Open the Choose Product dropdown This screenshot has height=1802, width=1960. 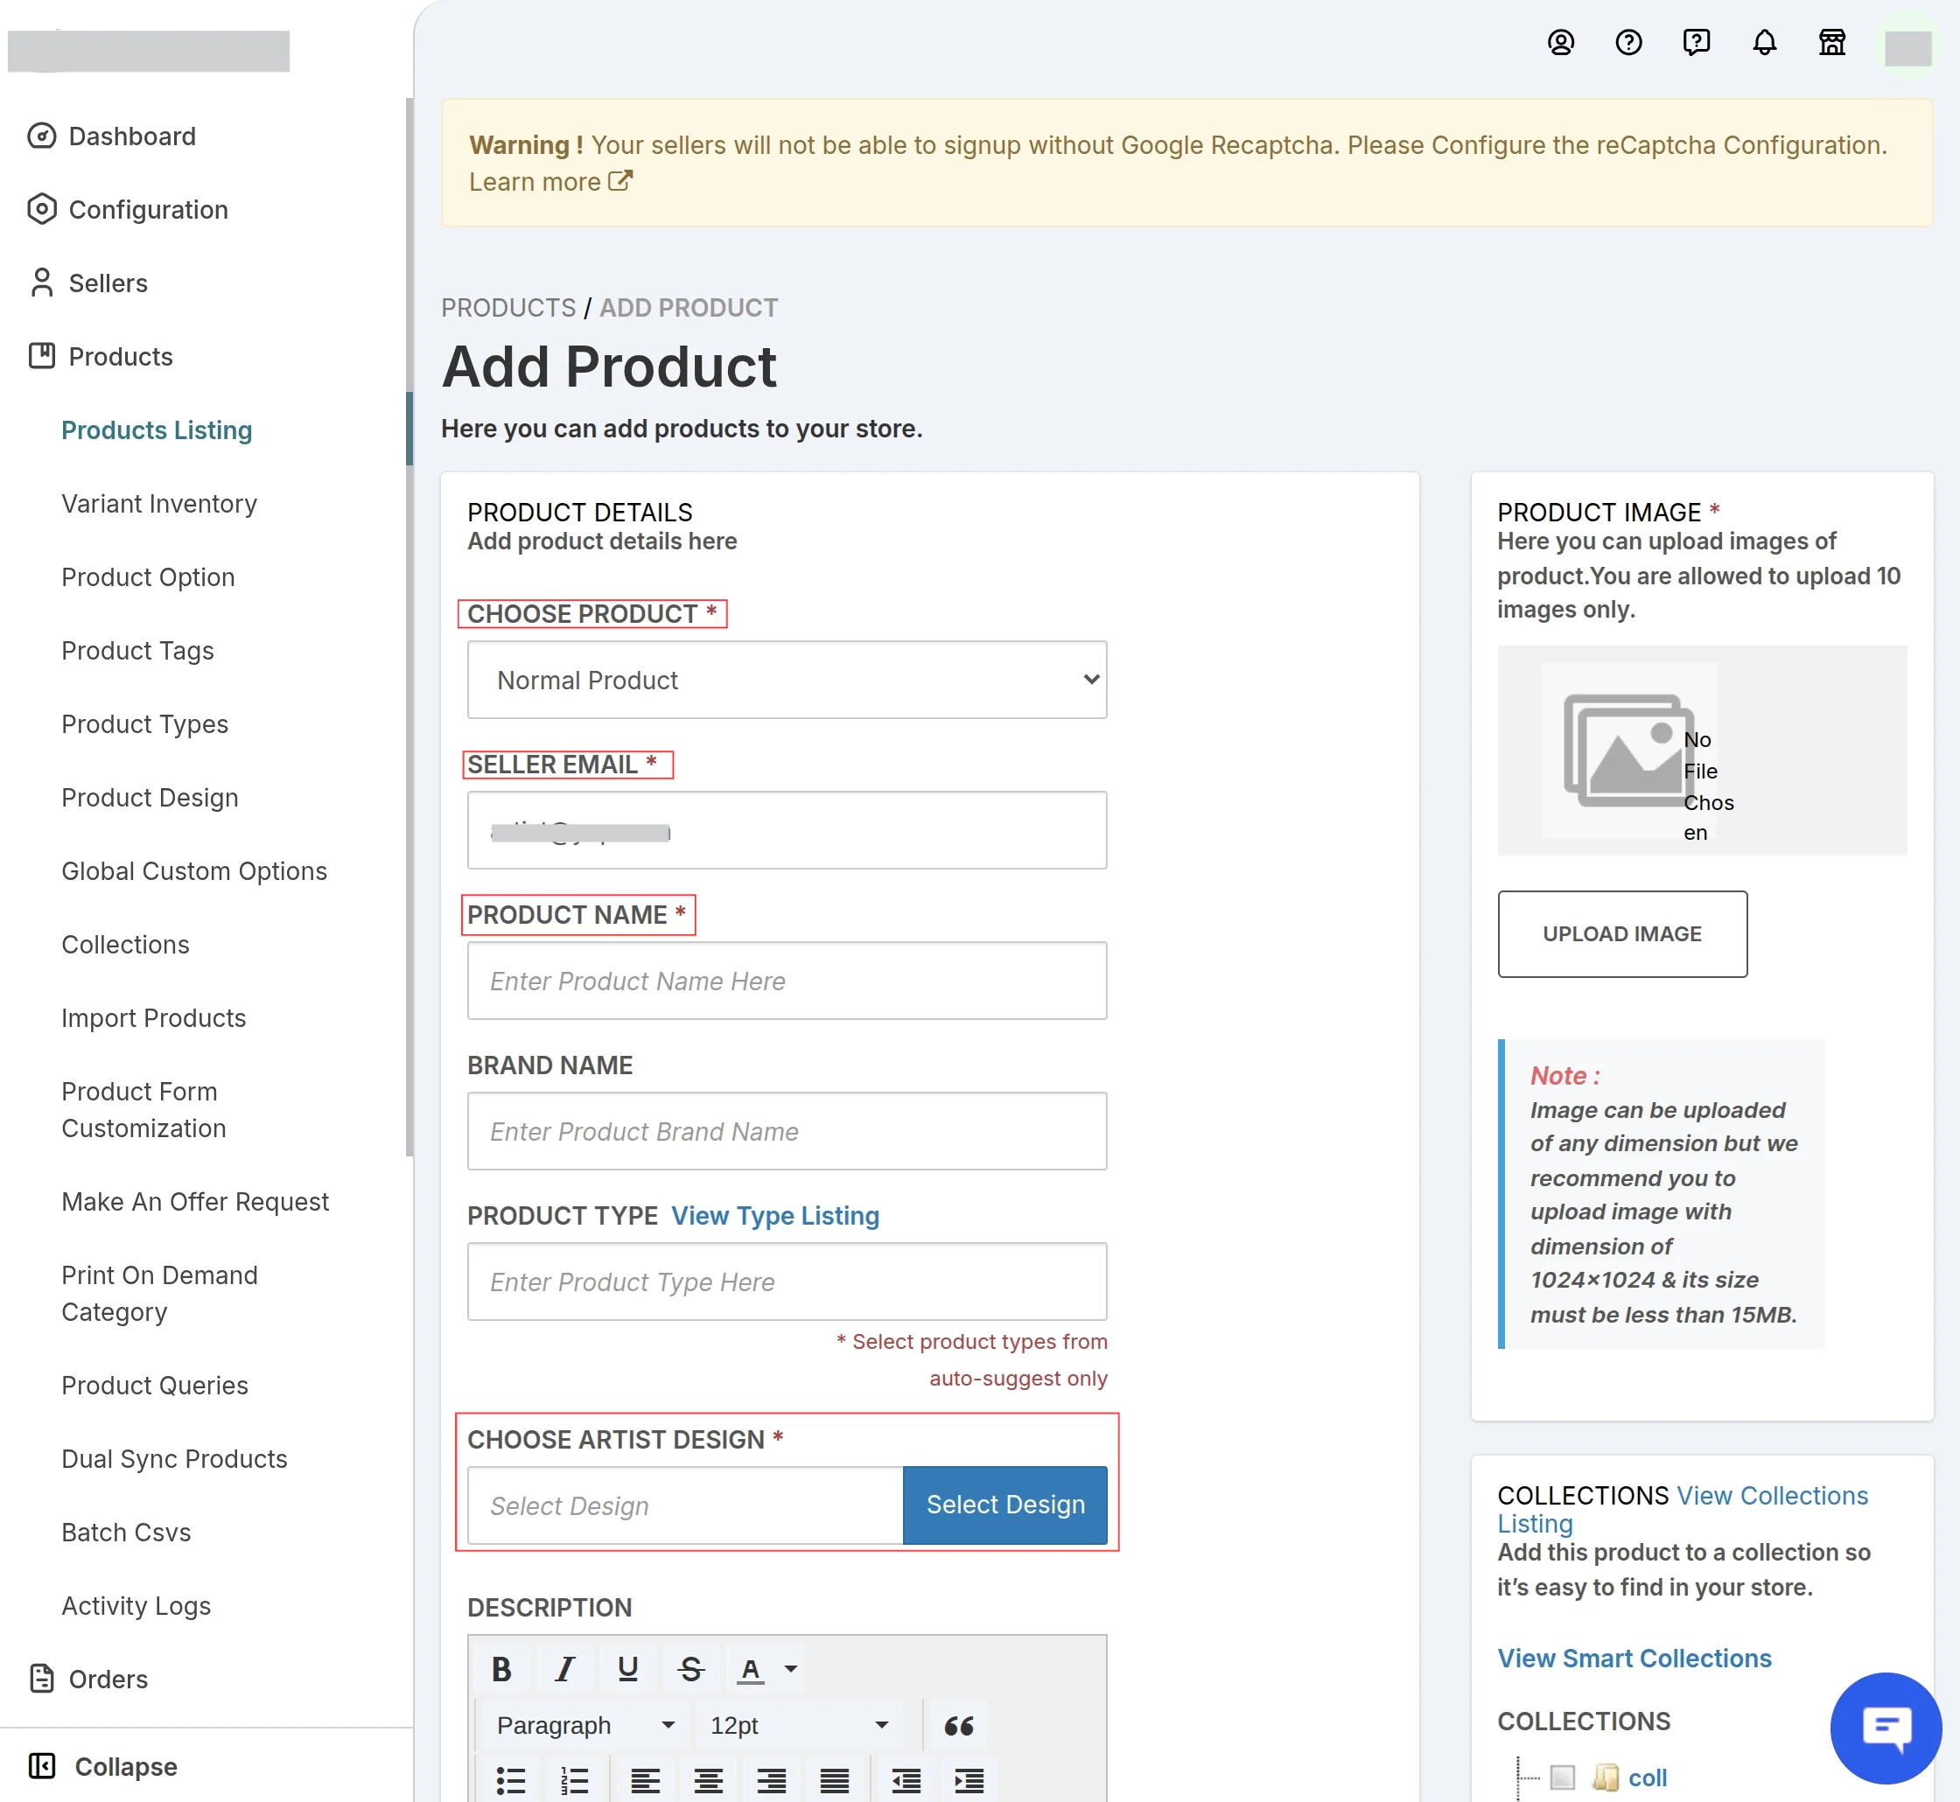(787, 680)
